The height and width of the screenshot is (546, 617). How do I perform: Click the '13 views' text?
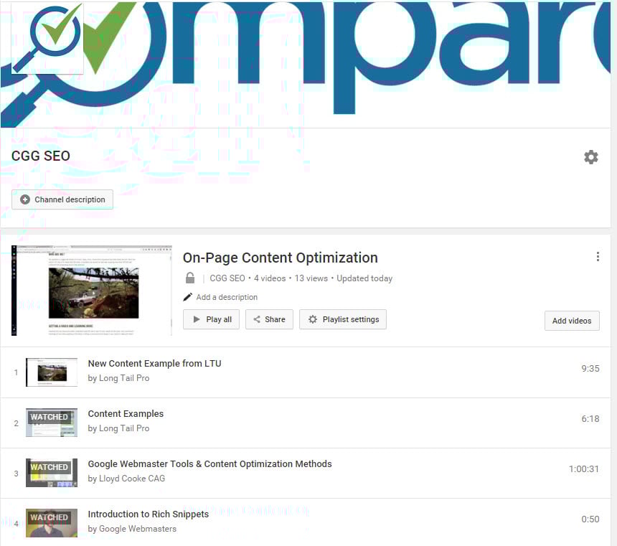pyautogui.click(x=311, y=278)
